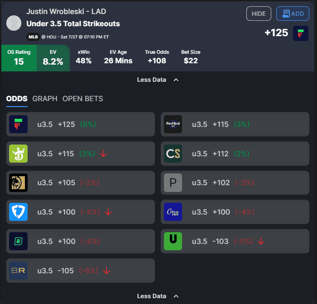Click the Fliff icon beside +125 header odds

(x=301, y=33)
